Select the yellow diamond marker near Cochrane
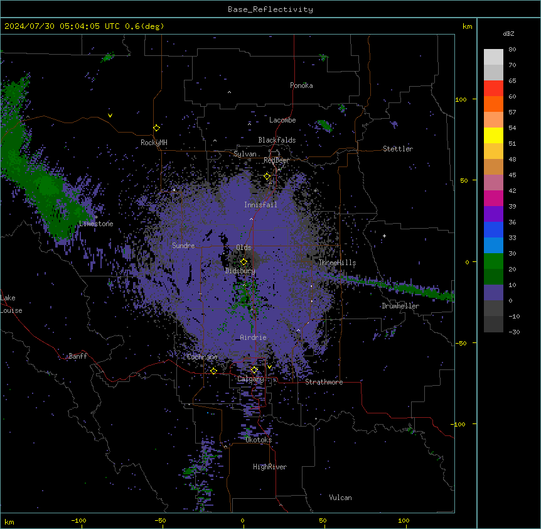 213,371
